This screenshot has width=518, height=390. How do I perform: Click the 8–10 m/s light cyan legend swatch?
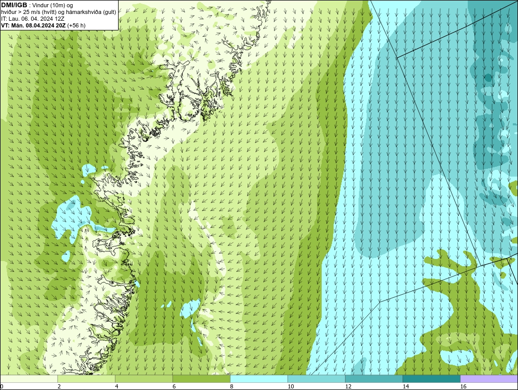(x=259, y=379)
